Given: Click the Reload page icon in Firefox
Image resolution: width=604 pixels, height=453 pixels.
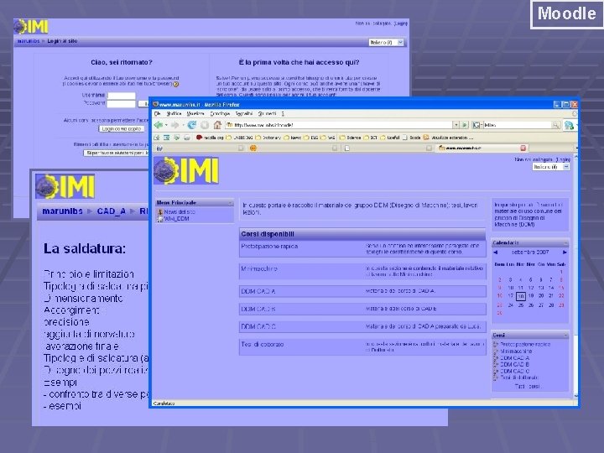Looking at the screenshot, I should point(192,125).
